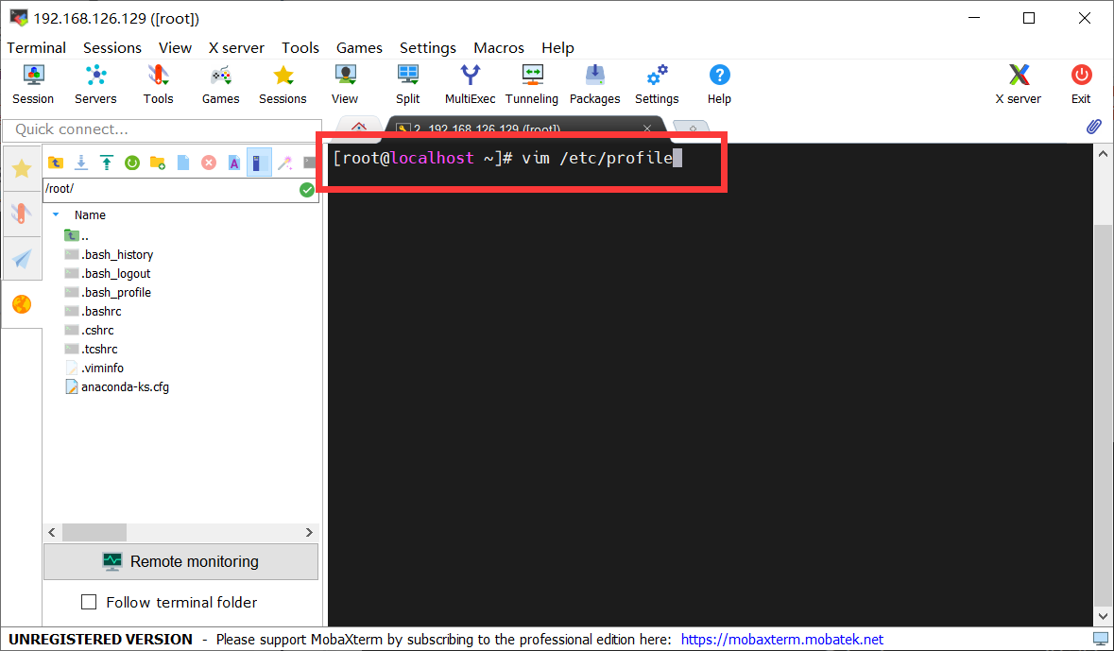The image size is (1114, 651).
Task: Enable Follow terminal folder checkbox
Action: click(x=89, y=602)
